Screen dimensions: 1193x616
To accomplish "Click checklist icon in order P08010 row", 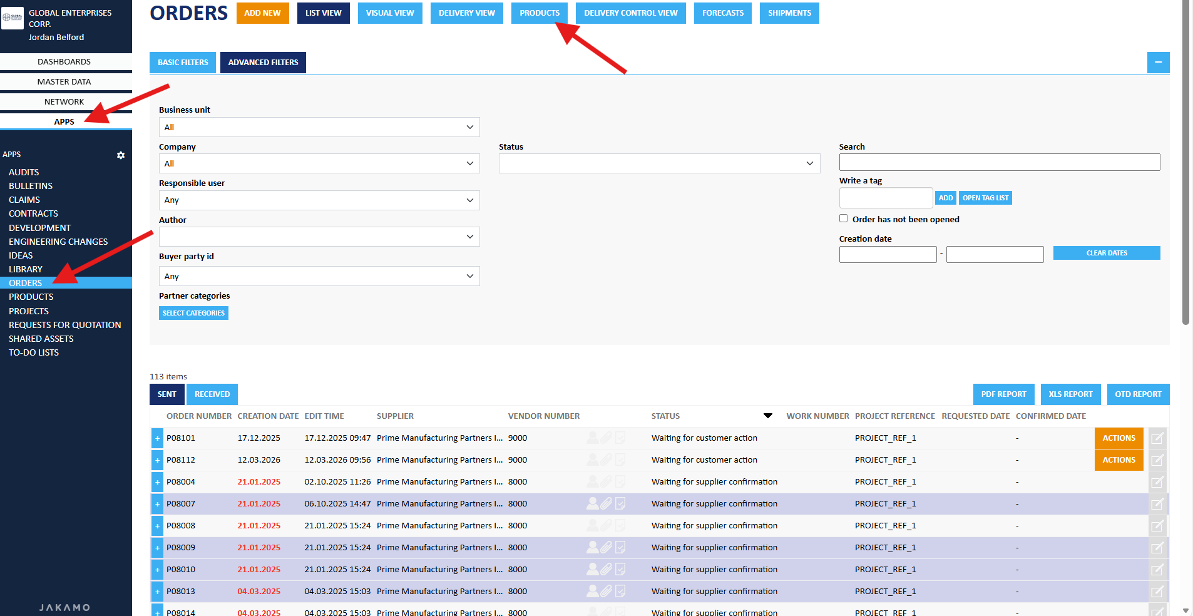I will point(620,569).
